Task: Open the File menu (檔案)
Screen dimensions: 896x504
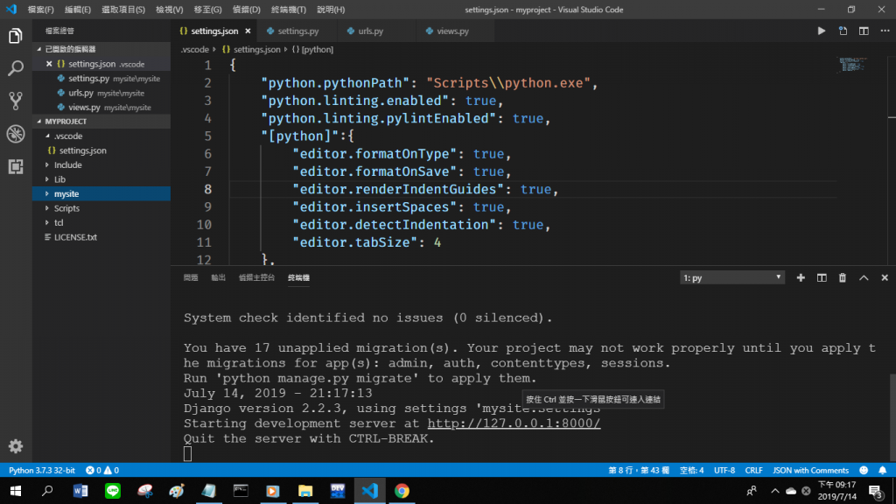Action: (40, 10)
